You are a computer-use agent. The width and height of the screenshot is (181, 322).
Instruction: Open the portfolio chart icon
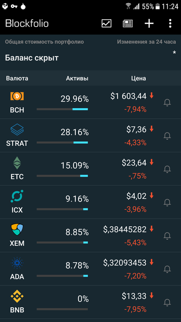pos(107,23)
